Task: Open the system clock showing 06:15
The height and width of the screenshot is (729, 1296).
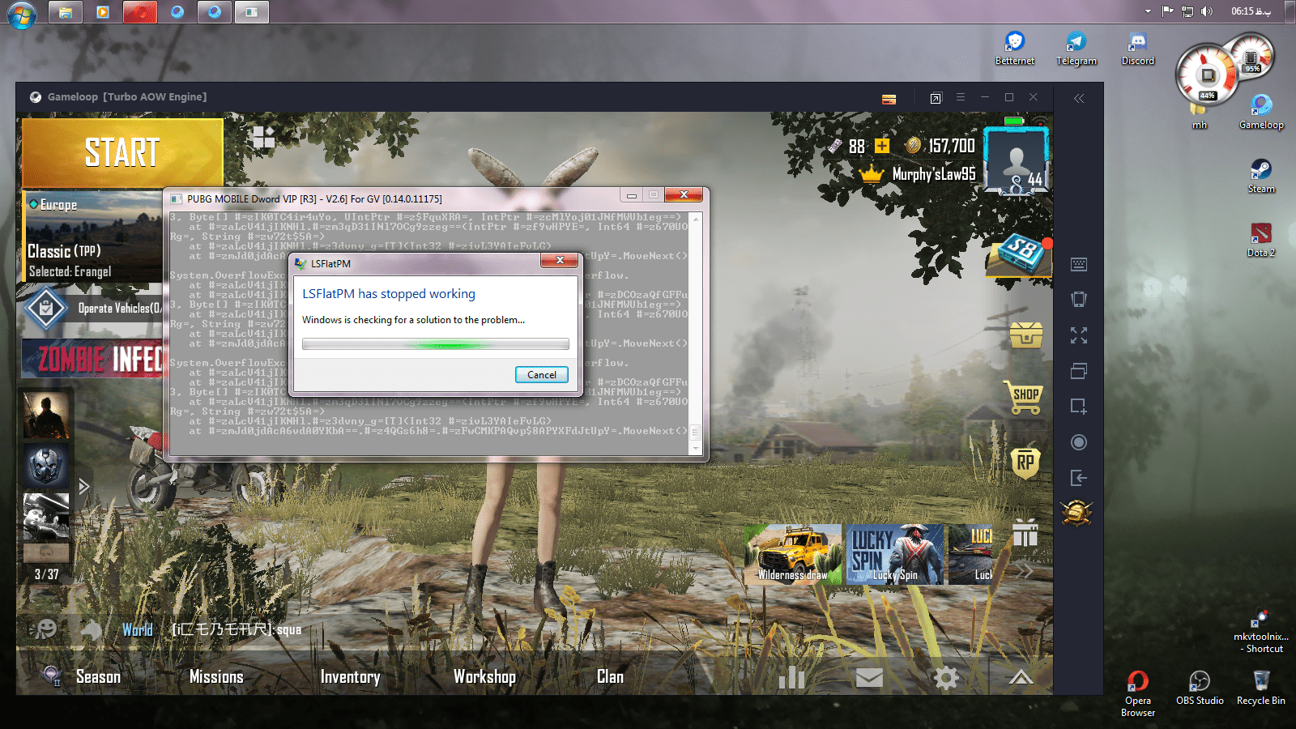Action: [1251, 11]
